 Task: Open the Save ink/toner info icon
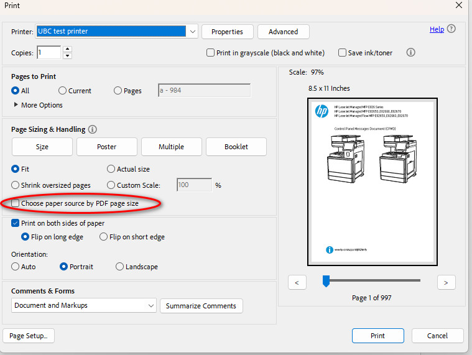410,52
